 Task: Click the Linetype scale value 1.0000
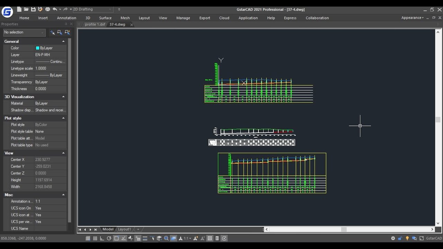pos(50,68)
